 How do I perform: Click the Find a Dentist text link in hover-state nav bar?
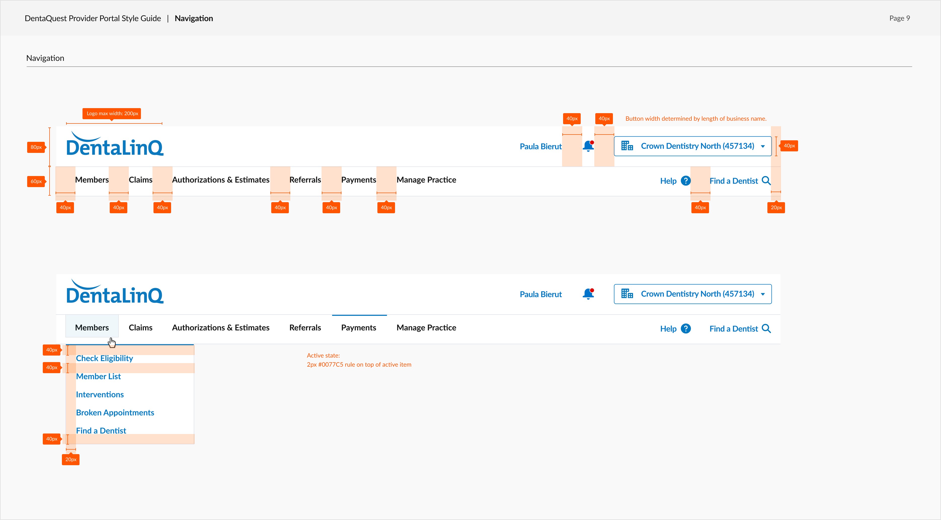[x=733, y=329]
